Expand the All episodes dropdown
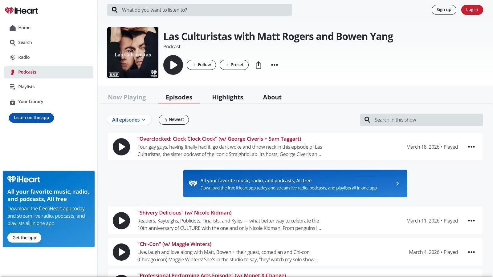493x277 pixels. 129,120
